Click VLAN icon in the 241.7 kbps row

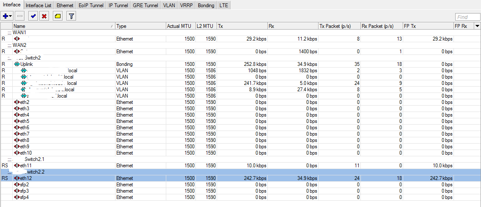[24, 83]
